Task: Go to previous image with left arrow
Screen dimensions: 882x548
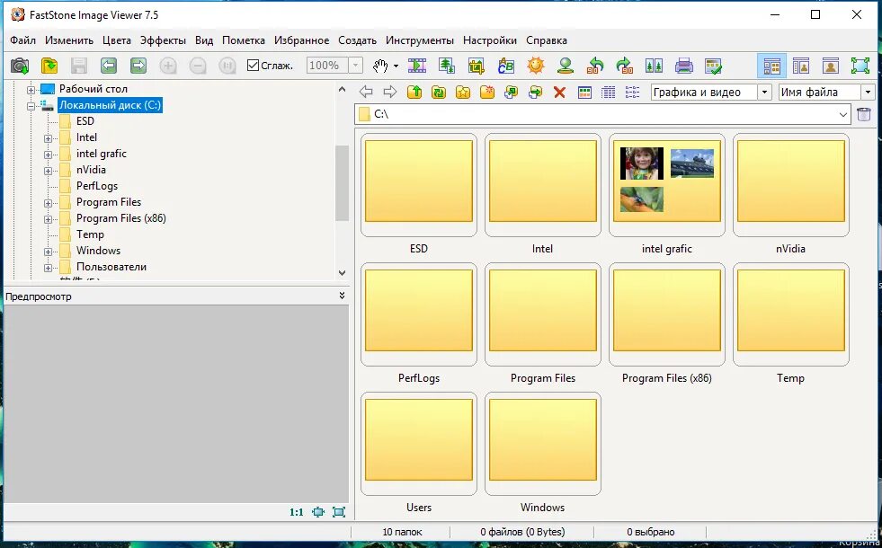Action: click(x=109, y=66)
